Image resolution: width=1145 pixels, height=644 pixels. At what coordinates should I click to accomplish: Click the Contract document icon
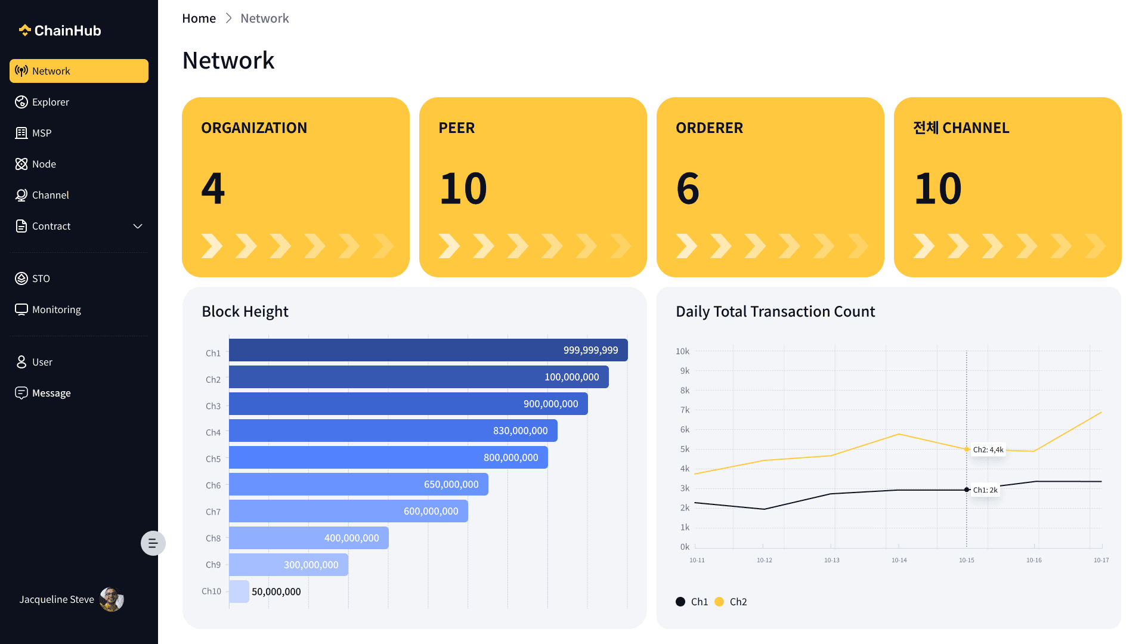click(x=21, y=226)
